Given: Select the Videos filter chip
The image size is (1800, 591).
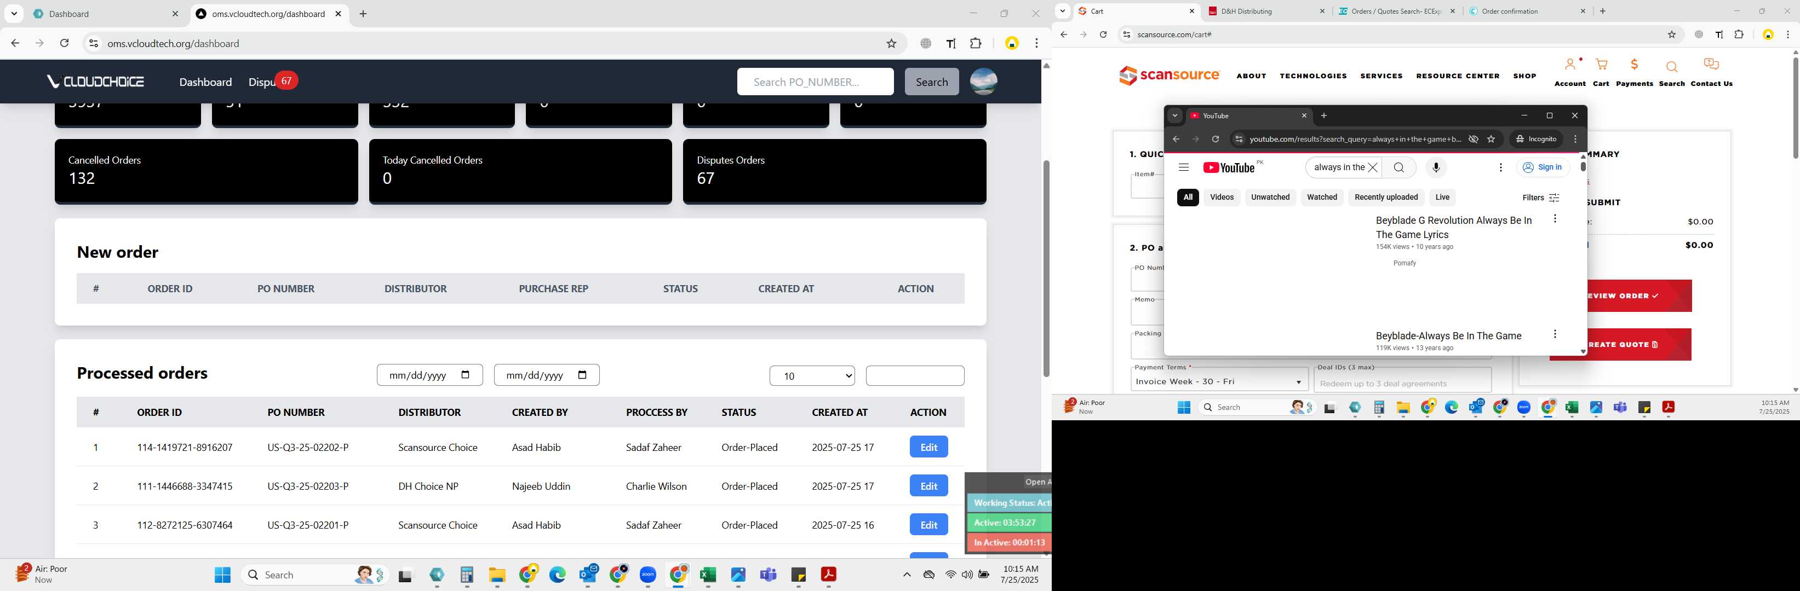Looking at the screenshot, I should click(1222, 198).
